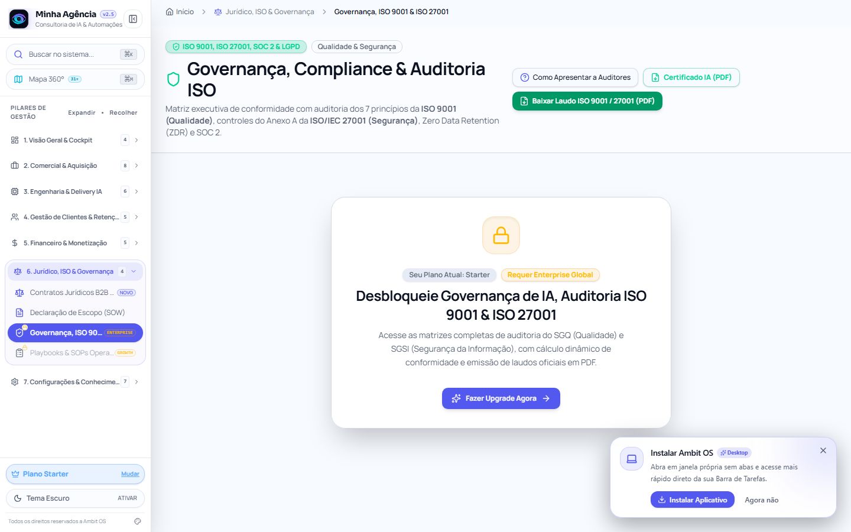The height and width of the screenshot is (532, 851).
Task: Click the people icon for 4. Gestão de Clientes
Action: (15, 217)
